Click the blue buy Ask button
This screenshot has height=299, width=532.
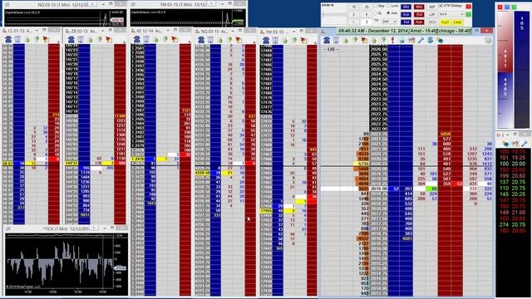406,15
